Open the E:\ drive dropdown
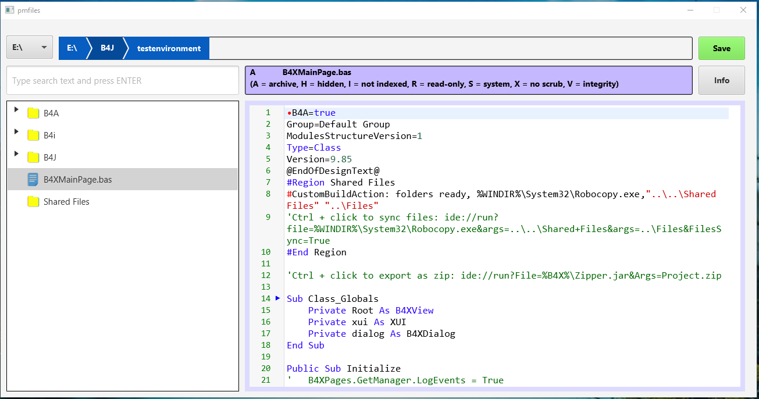This screenshot has width=759, height=399. [x=30, y=48]
